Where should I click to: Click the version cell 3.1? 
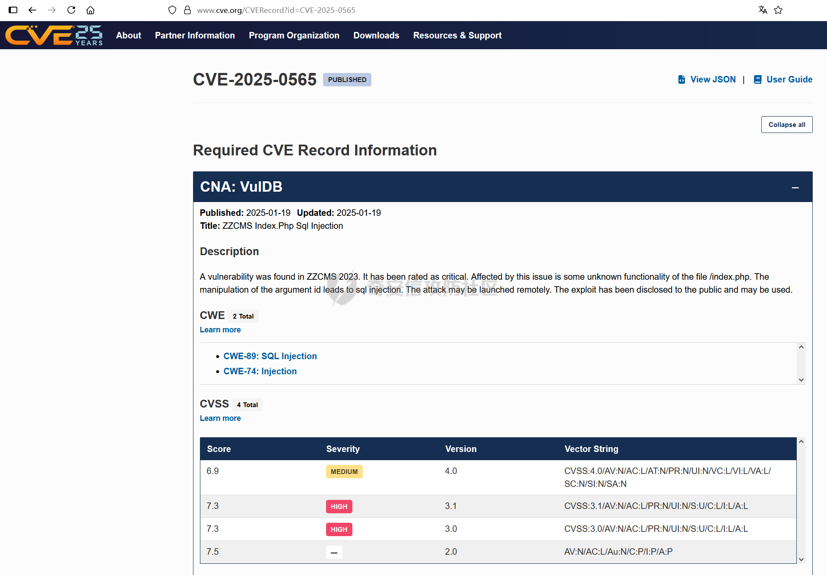[x=451, y=506]
